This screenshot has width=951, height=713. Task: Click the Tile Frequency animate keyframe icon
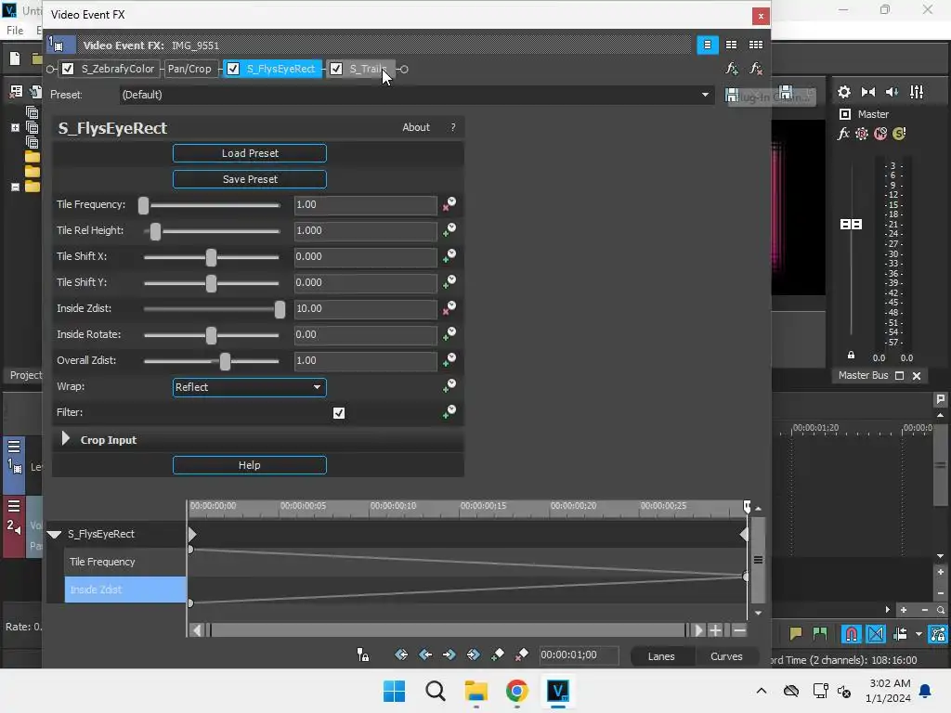pos(449,204)
